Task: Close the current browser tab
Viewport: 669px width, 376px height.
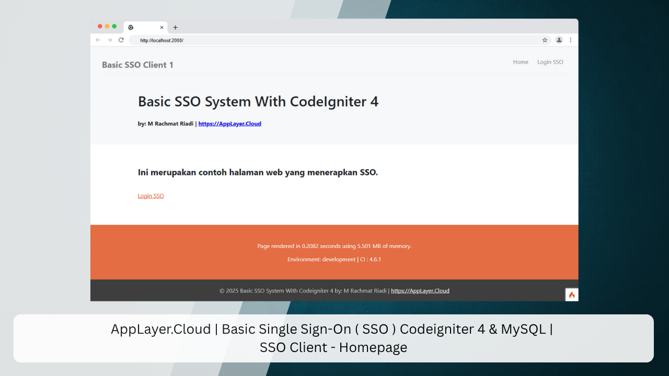Action: (162, 28)
